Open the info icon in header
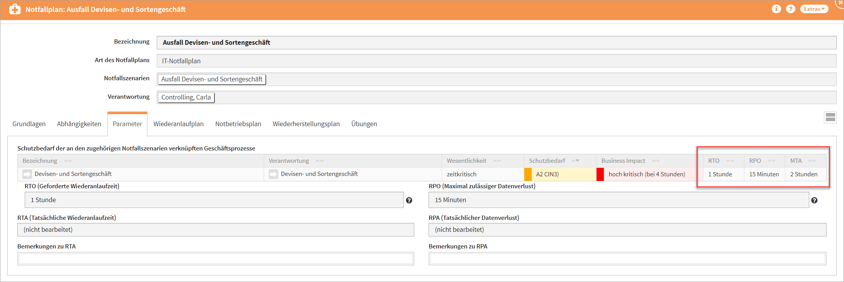The image size is (844, 282). pyautogui.click(x=776, y=9)
